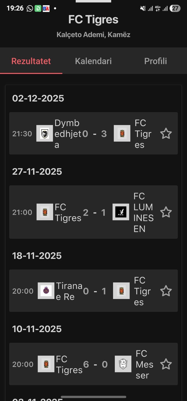Tap FC Tigres logo in 02-12-2025 match
The height and width of the screenshot is (401, 187).
click(x=122, y=134)
